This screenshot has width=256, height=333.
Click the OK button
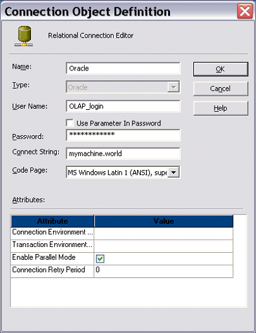click(220, 69)
